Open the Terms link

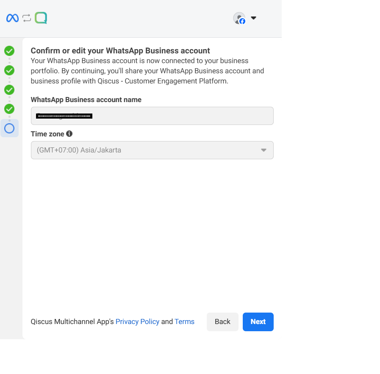coord(184,321)
